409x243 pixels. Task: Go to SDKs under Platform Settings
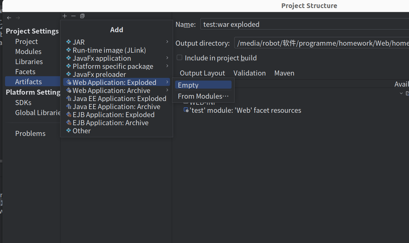pos(23,103)
